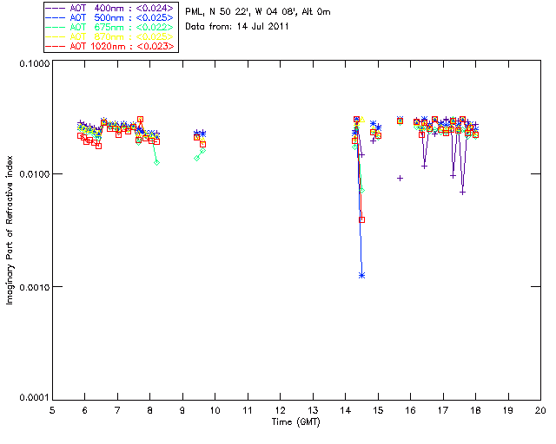Click the x-axis tick label 18
Screen dimensions: 556x444
pos(475,410)
